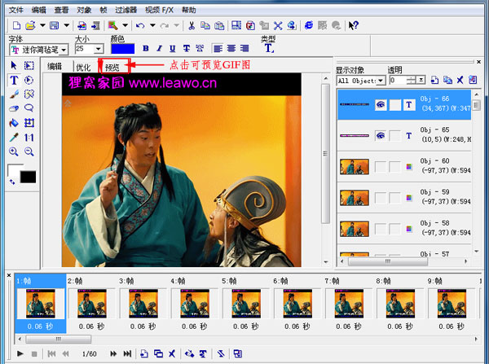Expand the image wizard dropdown arrow
This screenshot has width=489, height=364.
pyautogui.click(x=125, y=25)
